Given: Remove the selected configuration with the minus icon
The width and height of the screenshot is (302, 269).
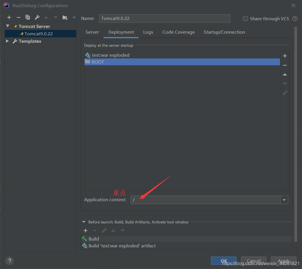Looking at the screenshot, I should coord(19,17).
